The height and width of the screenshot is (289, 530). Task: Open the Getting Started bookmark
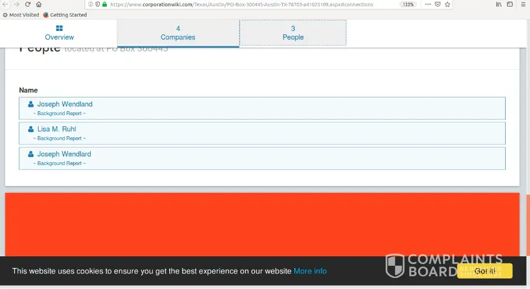[x=65, y=15]
